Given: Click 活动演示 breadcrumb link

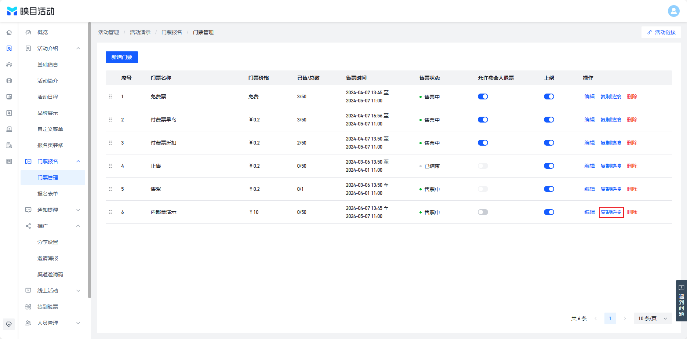Looking at the screenshot, I should point(140,32).
